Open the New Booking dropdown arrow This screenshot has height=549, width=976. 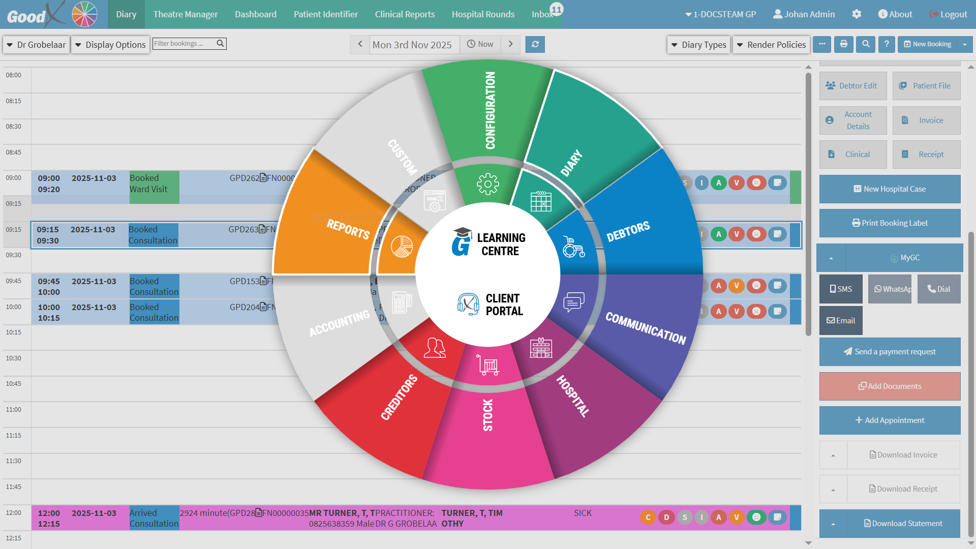[965, 44]
